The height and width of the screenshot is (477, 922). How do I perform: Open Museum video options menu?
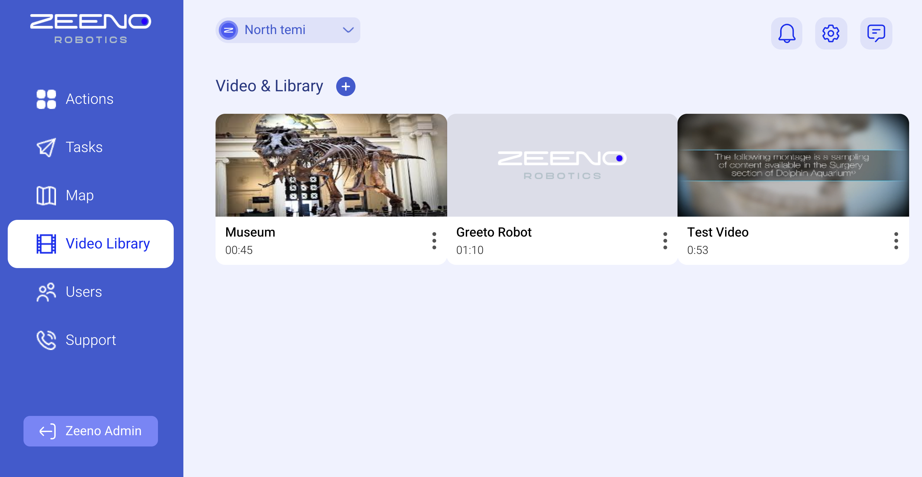(x=434, y=241)
